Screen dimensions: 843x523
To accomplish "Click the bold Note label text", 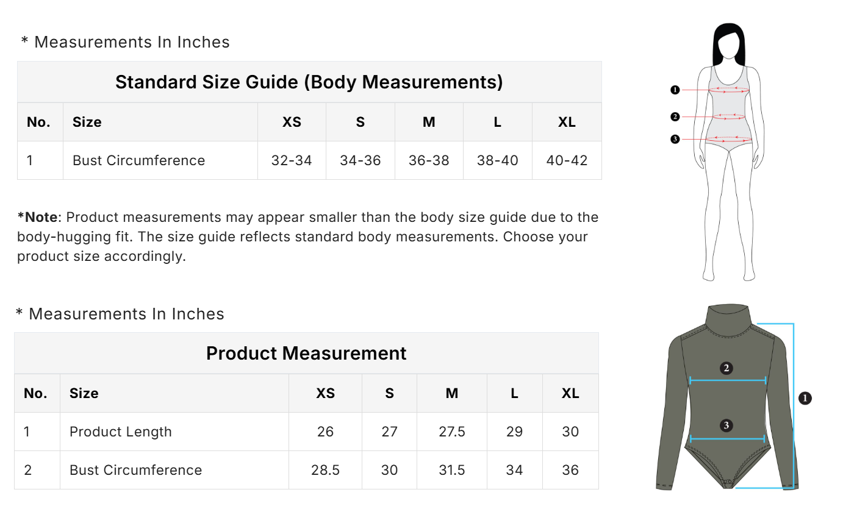I will [x=37, y=217].
